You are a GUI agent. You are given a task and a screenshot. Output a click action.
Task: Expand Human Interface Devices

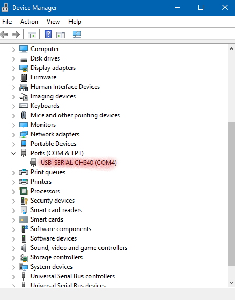tap(13, 87)
